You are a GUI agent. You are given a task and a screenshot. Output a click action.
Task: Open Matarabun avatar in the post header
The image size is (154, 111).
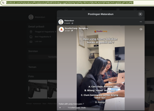61,22
